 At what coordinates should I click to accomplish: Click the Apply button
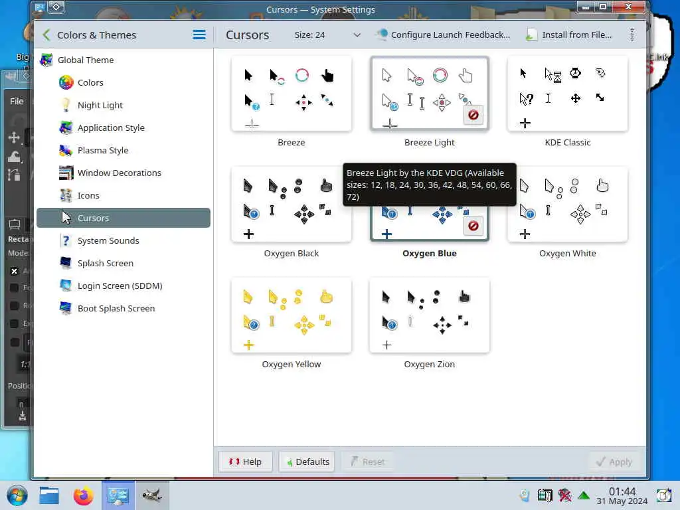coord(614,462)
